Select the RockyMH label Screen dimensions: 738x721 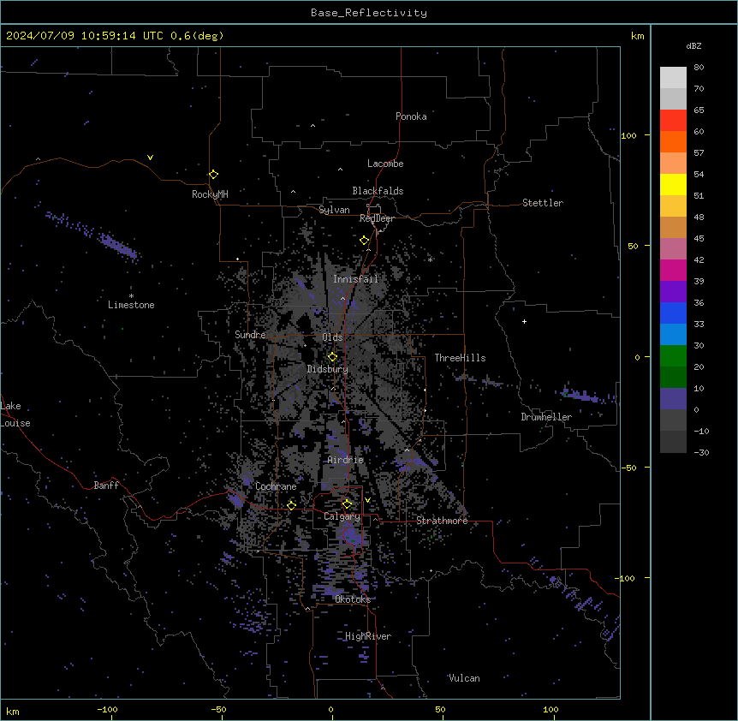pyautogui.click(x=210, y=194)
